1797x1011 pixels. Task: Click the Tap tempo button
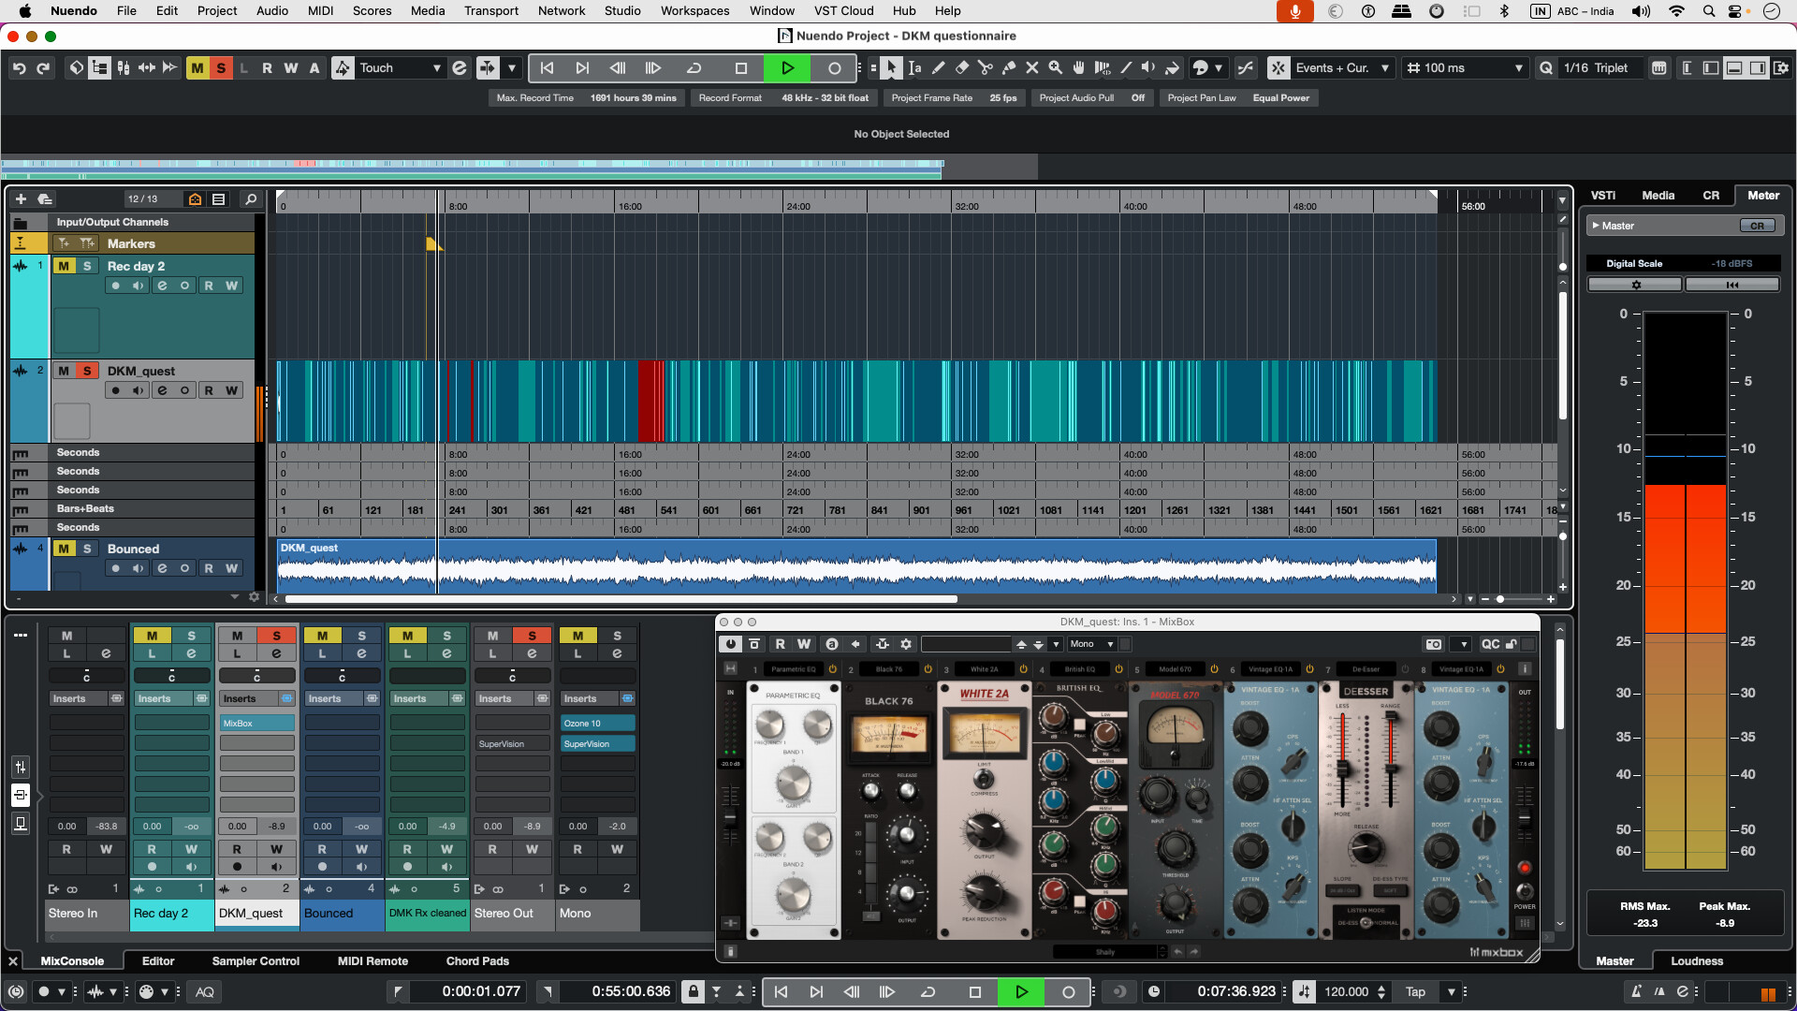1415,991
